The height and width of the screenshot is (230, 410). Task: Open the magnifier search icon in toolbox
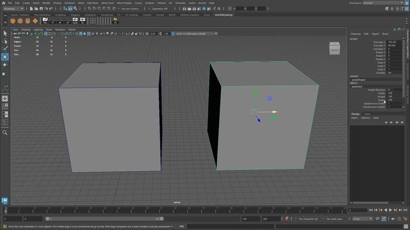coord(4,132)
